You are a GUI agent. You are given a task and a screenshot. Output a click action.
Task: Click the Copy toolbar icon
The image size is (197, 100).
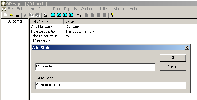click(31, 15)
